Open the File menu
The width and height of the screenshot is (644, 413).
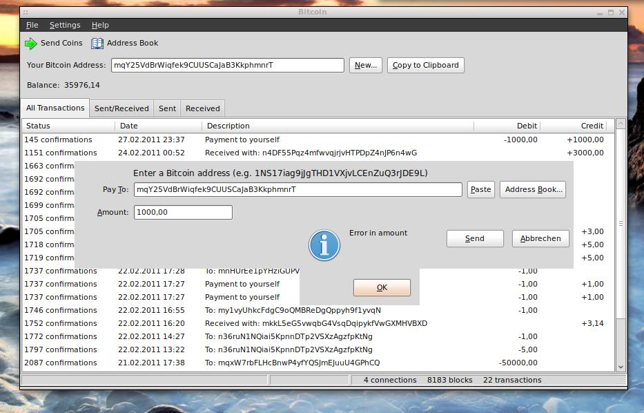pos(32,25)
